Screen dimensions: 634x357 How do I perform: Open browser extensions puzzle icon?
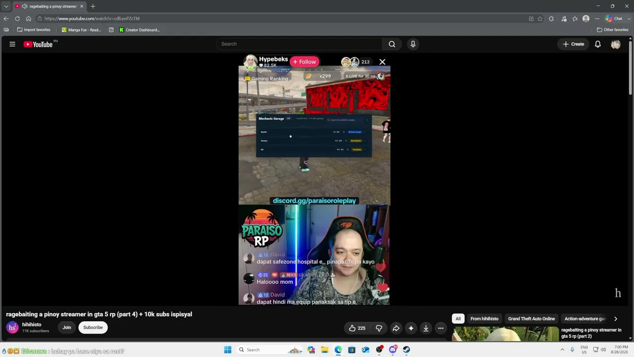(551, 19)
